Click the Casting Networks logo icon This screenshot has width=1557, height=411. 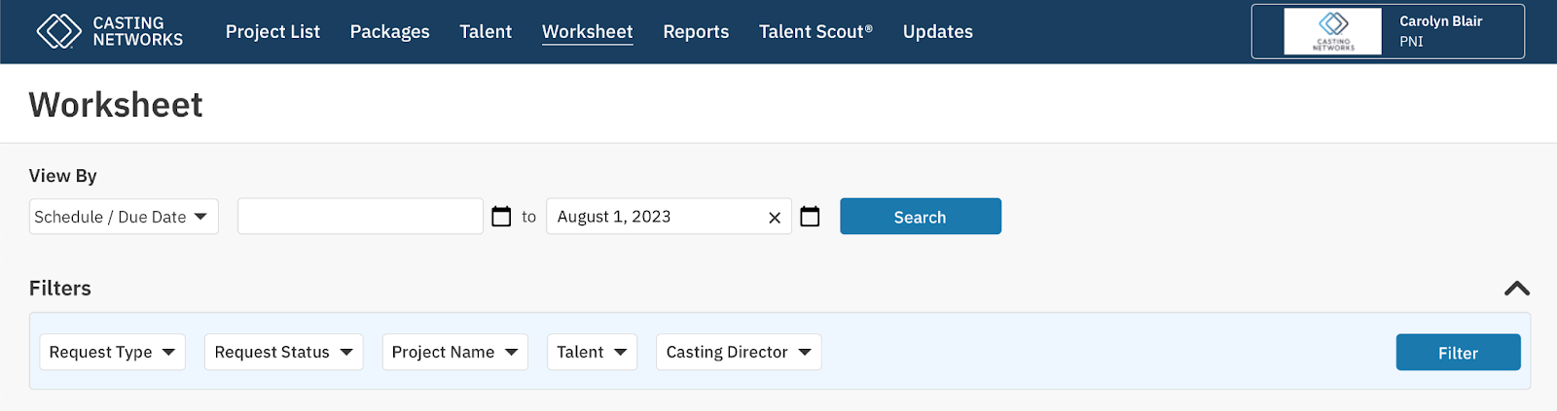point(58,31)
